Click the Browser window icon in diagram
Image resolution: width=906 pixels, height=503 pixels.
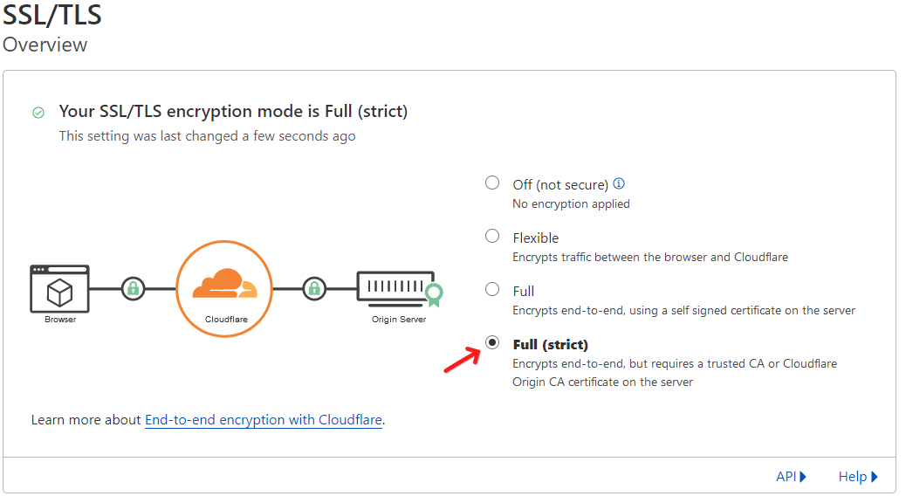click(59, 288)
